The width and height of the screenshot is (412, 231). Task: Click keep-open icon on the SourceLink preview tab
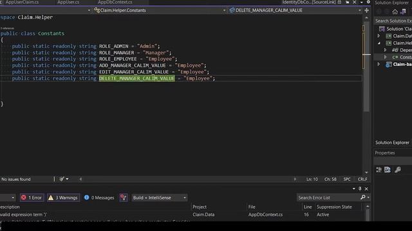(x=348, y=2)
